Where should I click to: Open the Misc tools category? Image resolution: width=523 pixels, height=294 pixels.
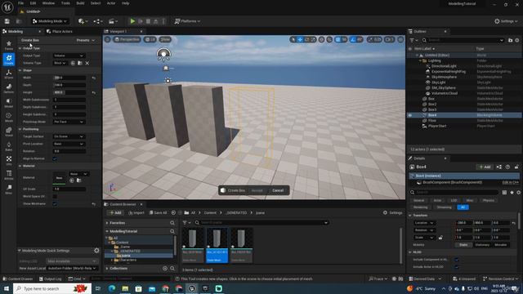click(x=9, y=189)
